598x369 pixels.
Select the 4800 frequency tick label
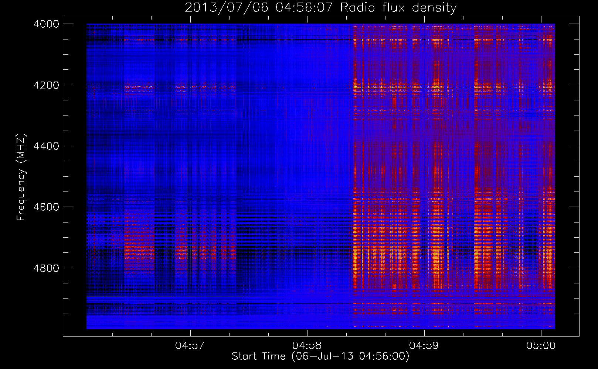pos(46,268)
